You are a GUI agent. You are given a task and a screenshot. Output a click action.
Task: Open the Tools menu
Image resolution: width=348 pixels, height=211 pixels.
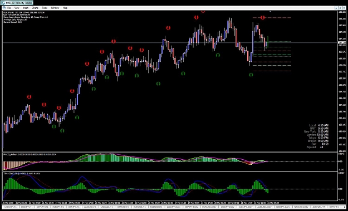tap(45, 8)
